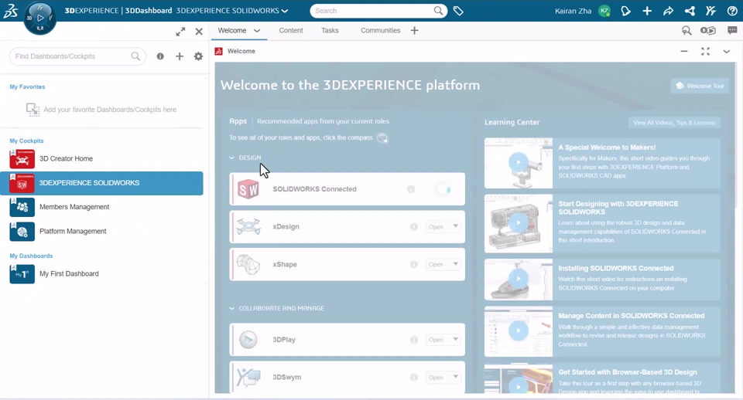Show info for 3DPlay app
Image resolution: width=743 pixels, height=400 pixels.
click(x=413, y=340)
